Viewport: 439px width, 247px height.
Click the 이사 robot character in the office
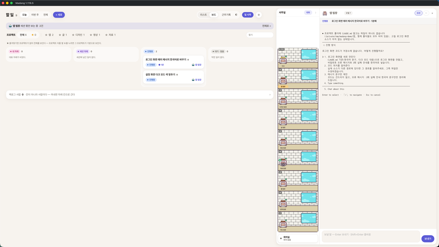pyautogui.click(x=283, y=60)
